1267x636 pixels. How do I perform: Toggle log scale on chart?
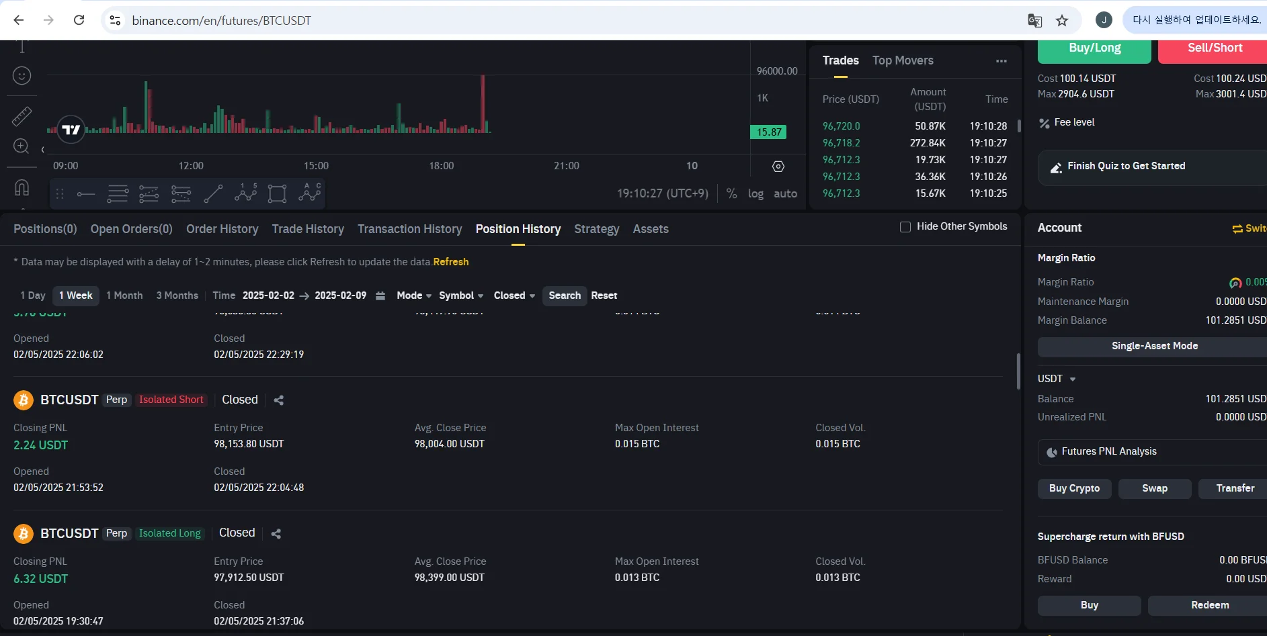point(755,194)
